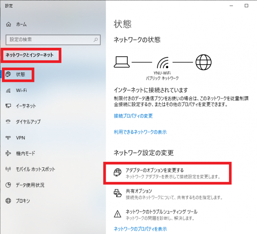
Task: Click 利用できるネットワークの表示 link
Action: (x=140, y=132)
